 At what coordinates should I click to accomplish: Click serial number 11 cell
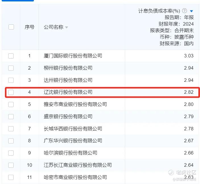click(x=30, y=177)
